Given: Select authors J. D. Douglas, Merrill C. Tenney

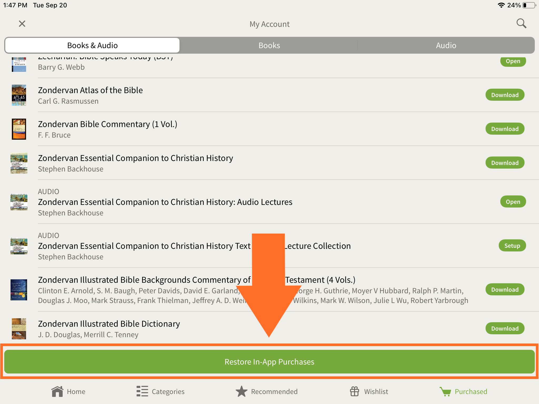Looking at the screenshot, I should point(88,335).
